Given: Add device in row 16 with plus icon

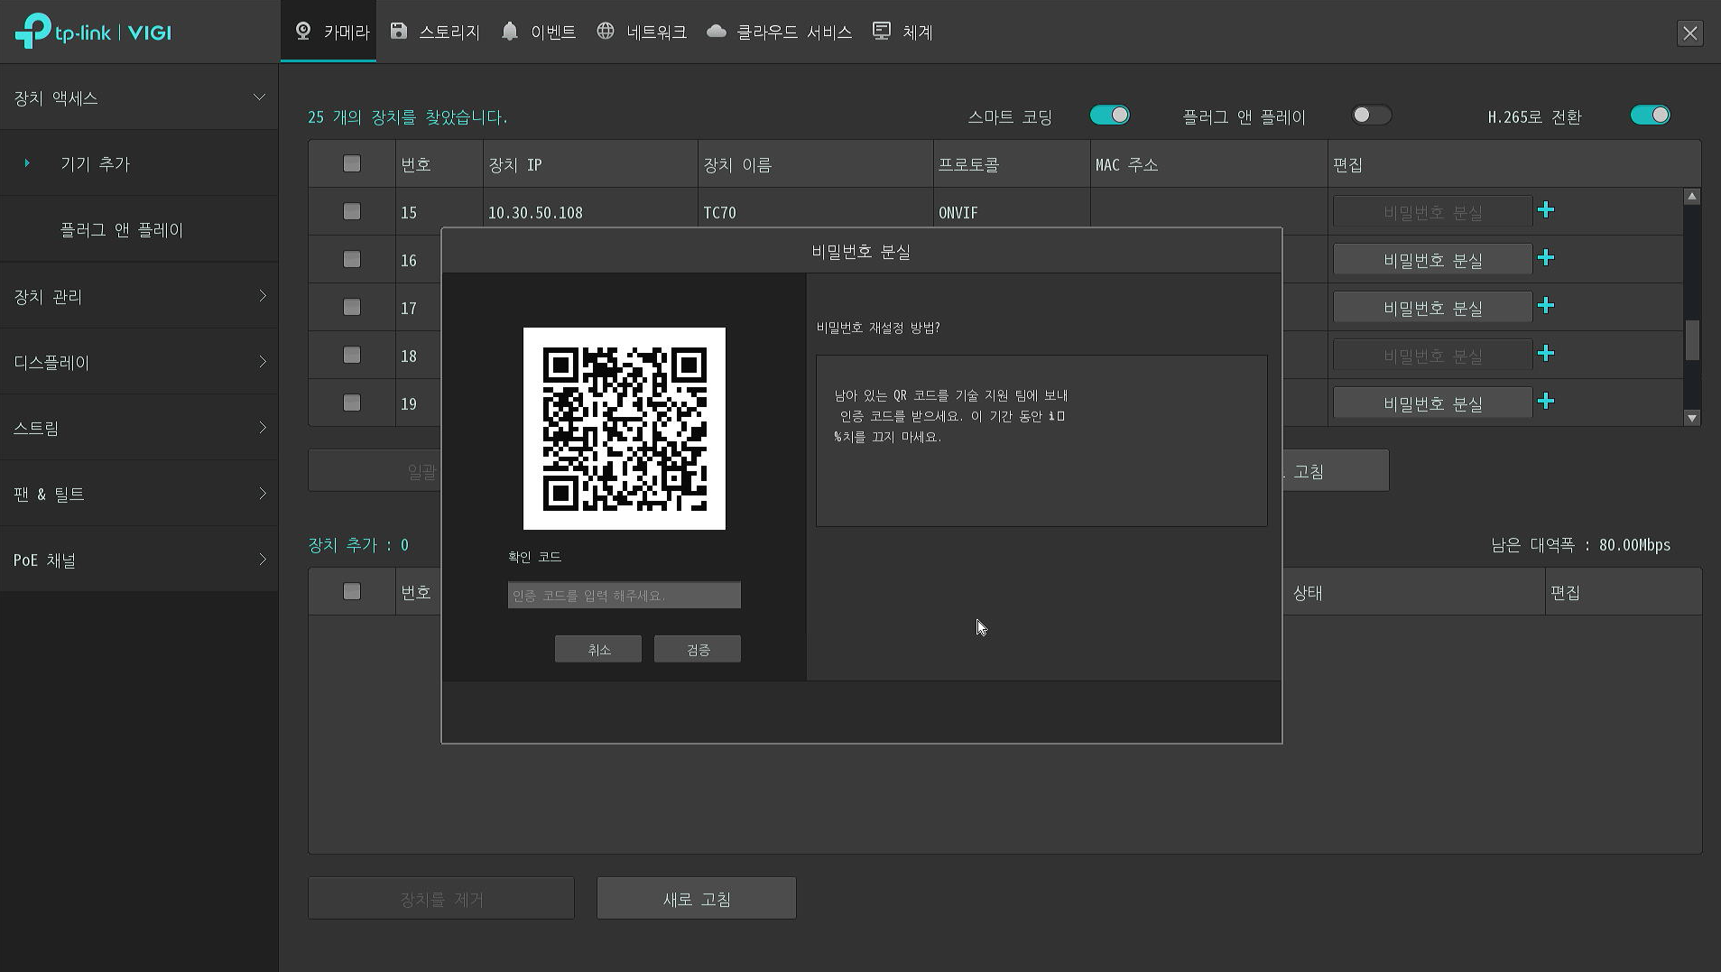Looking at the screenshot, I should point(1546,258).
